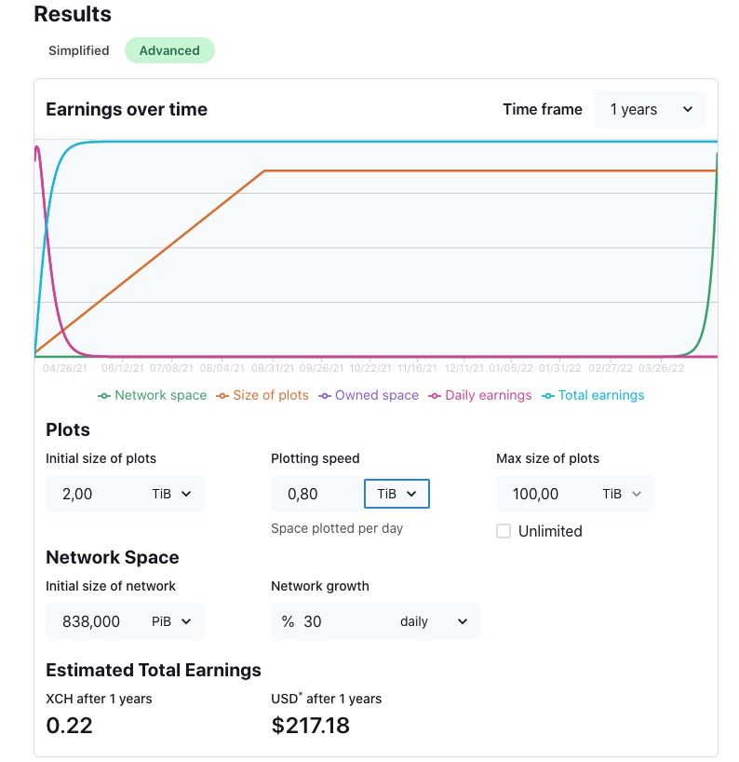Toggle Total earnings legend entry

(x=593, y=395)
